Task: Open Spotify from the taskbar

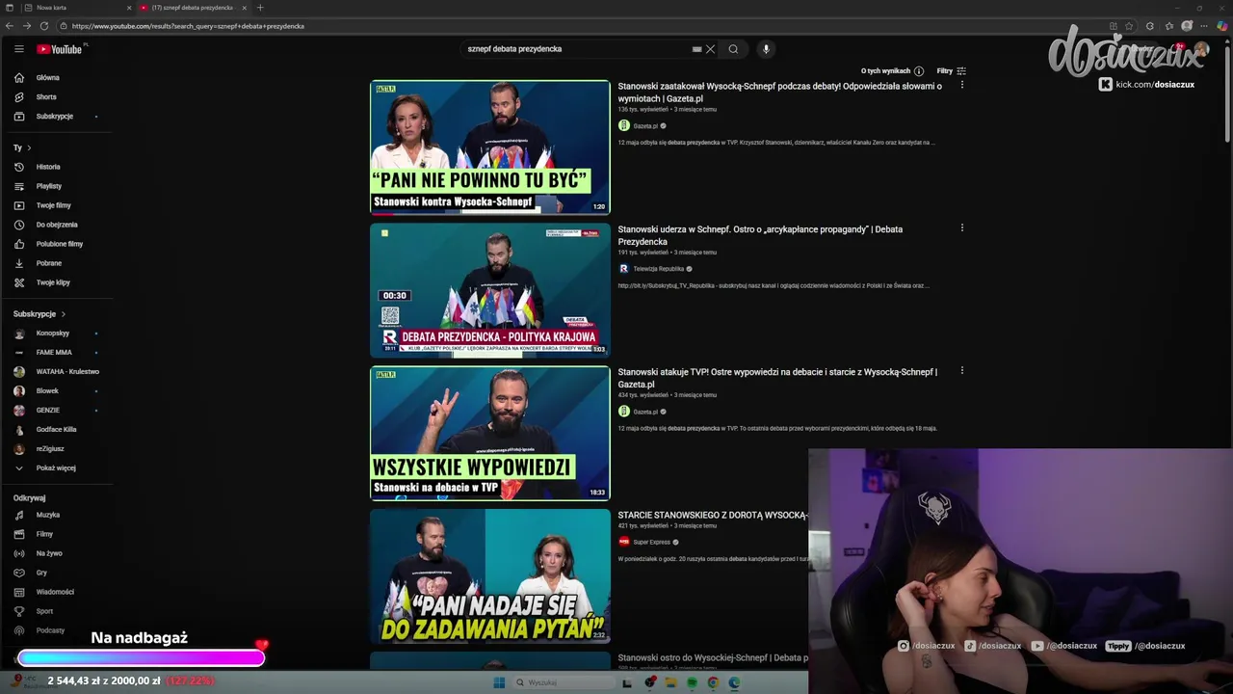Action: click(692, 682)
